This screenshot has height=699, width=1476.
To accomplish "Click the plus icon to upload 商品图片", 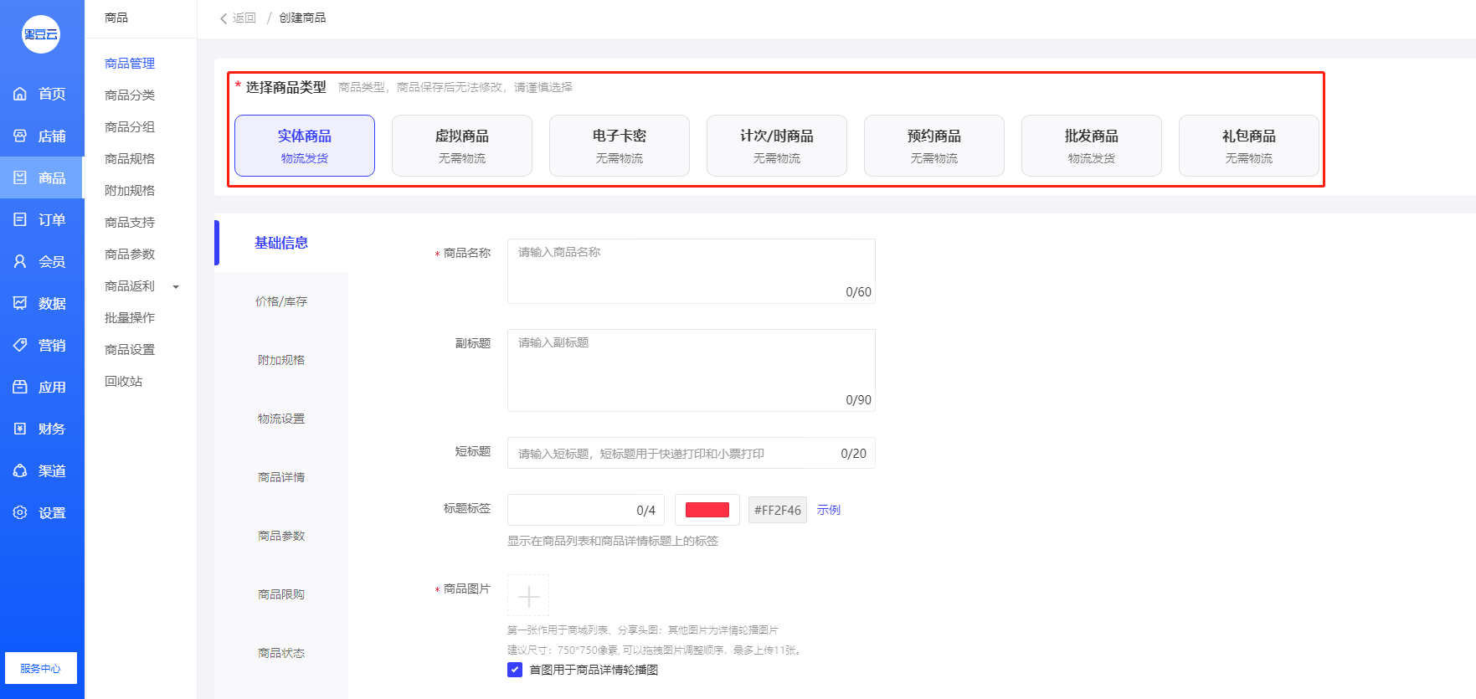I will pos(528,596).
